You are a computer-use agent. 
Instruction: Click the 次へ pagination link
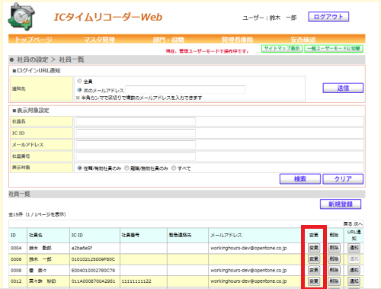point(358,224)
